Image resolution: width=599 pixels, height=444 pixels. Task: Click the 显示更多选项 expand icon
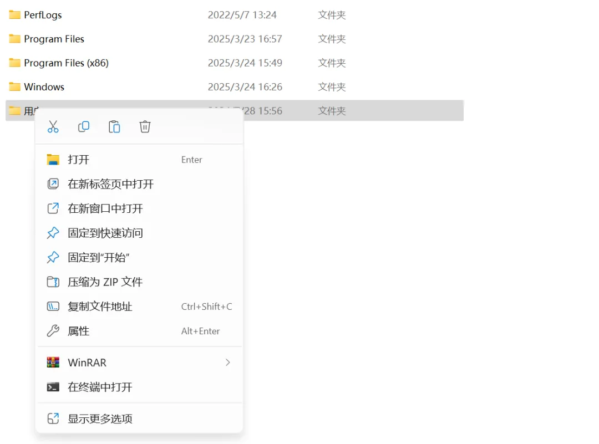tap(53, 419)
